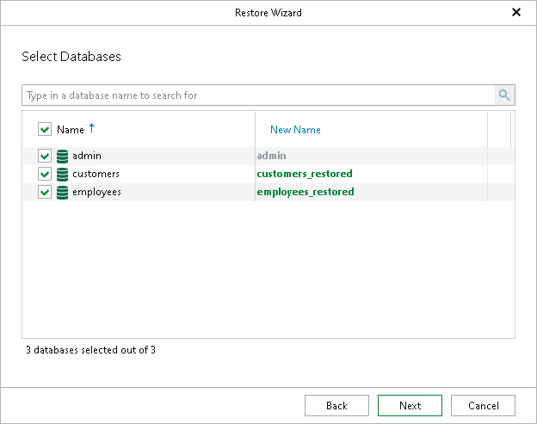The image size is (537, 424).
Task: Select the employees row name text
Action: point(96,192)
